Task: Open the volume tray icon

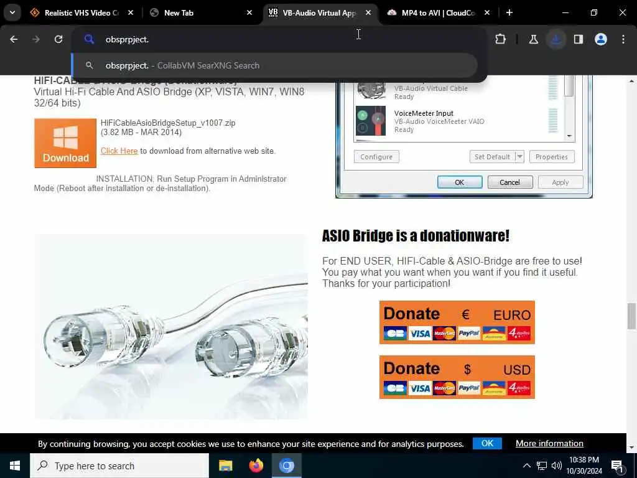Action: pyautogui.click(x=557, y=466)
